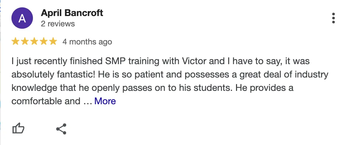Click the '4 months ago' timestamp

click(x=87, y=42)
